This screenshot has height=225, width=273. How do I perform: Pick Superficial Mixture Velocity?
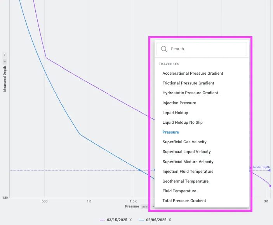pyautogui.click(x=188, y=162)
